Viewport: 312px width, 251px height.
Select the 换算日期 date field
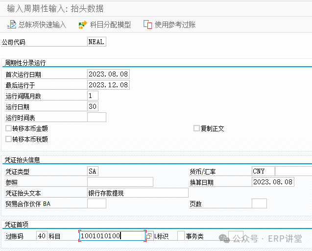(x=272, y=182)
